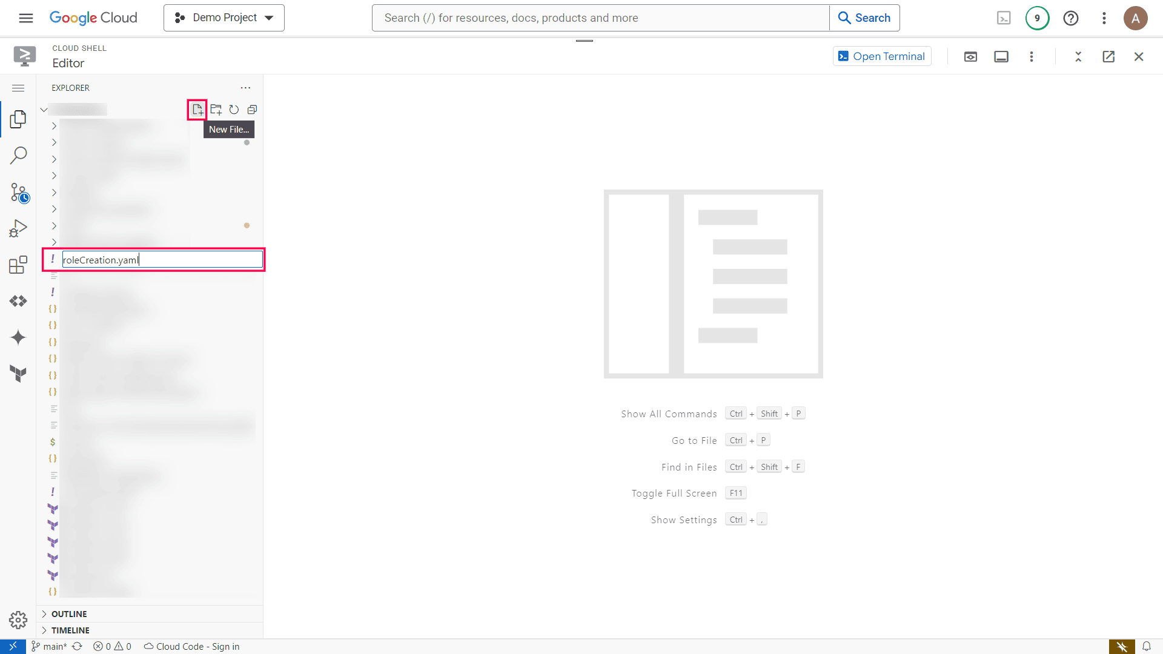Open the Run and Debug view

(18, 228)
